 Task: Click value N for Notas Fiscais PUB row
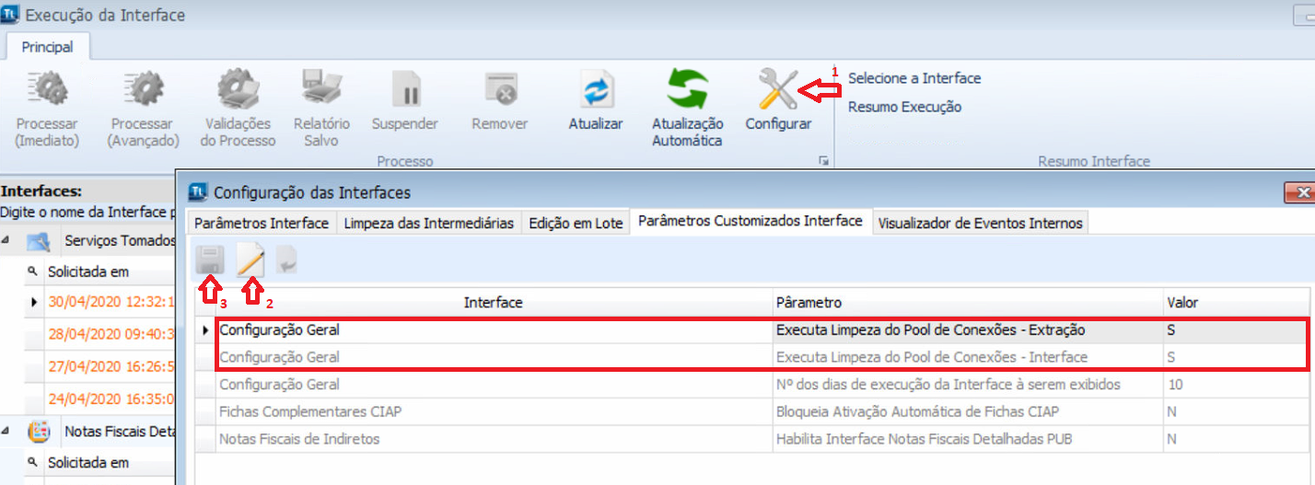point(1236,440)
